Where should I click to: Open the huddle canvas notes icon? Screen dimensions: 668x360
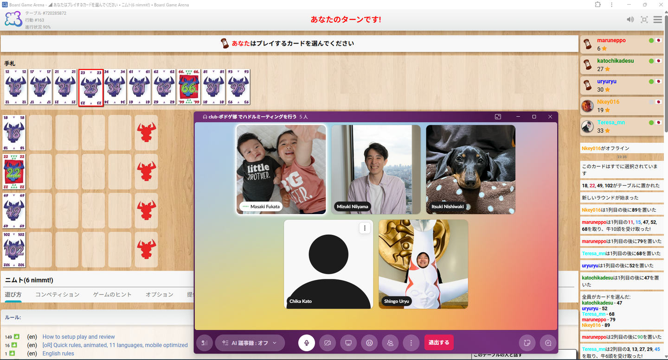pos(527,343)
